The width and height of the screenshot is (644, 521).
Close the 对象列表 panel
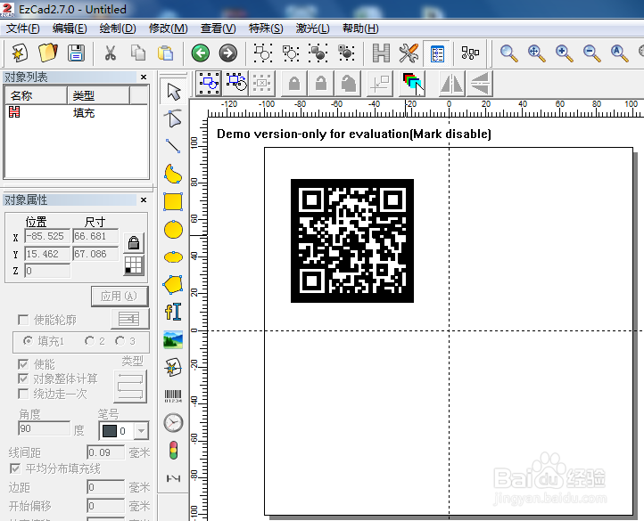[x=144, y=77]
